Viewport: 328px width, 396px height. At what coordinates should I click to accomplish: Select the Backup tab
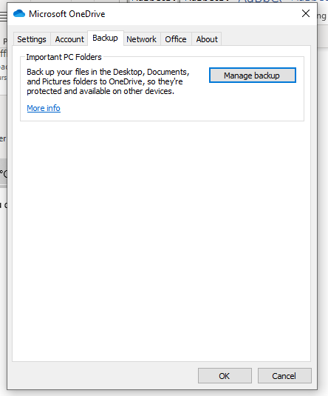106,38
